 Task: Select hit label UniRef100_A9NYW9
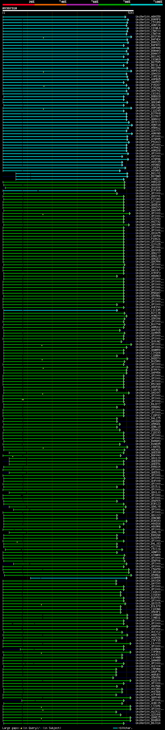point(148,133)
